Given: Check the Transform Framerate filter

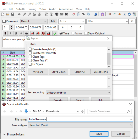Looking at the screenshot, I should coord(30,53).
